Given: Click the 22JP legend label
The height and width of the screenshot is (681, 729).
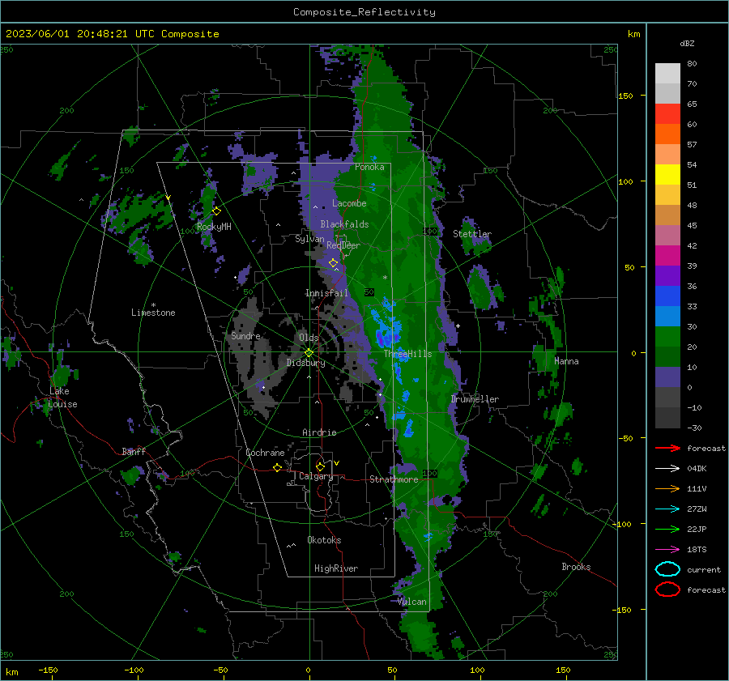Looking at the screenshot, I should pos(697,529).
